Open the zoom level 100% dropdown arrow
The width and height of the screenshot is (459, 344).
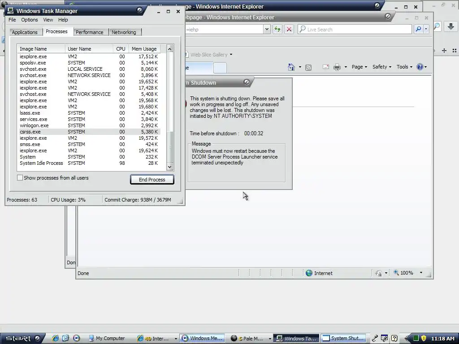click(421, 273)
